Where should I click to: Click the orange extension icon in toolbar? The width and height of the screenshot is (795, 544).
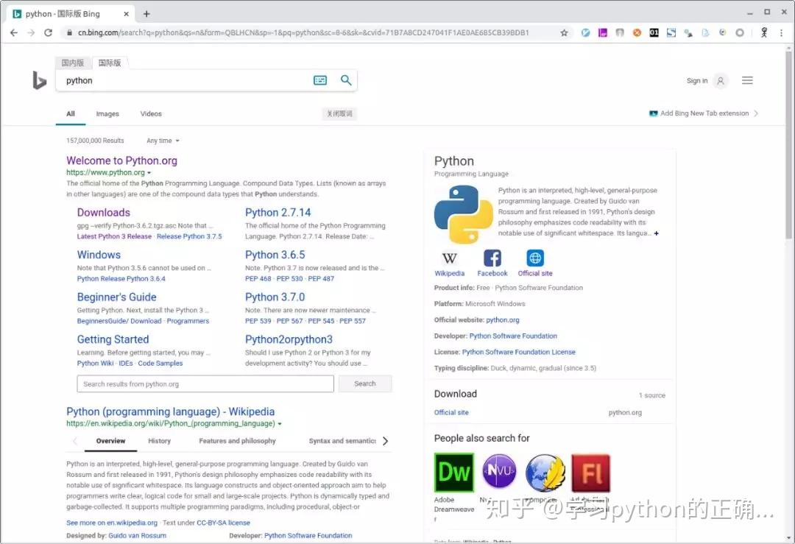click(x=637, y=32)
